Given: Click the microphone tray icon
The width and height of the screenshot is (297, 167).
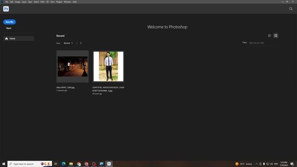Looking at the screenshot, I should point(264,164).
